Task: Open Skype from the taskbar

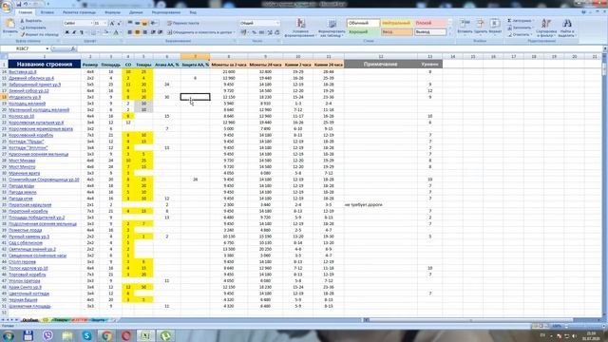Action: 86,335
